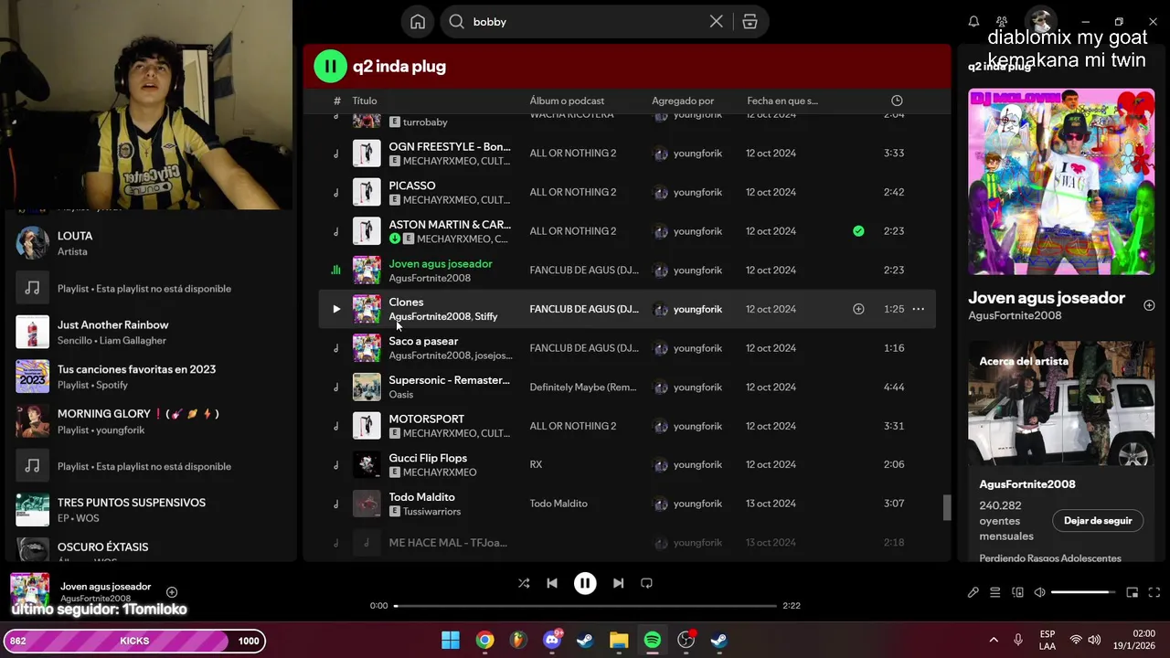Open the Todo Maldito album link
Image resolution: width=1170 pixels, height=658 pixels.
point(558,504)
